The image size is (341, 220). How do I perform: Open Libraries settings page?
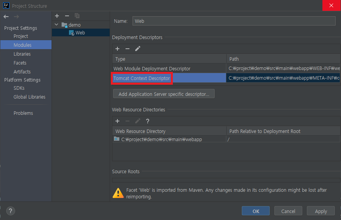pyautogui.click(x=22, y=54)
